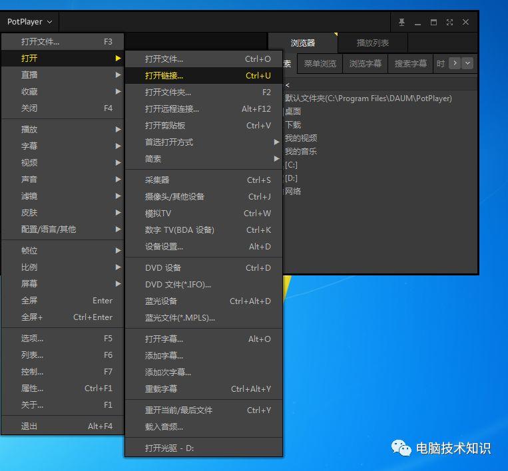This screenshot has width=508, height=471.
Task: Open 关于... F1 menu item
Action: click(63, 405)
